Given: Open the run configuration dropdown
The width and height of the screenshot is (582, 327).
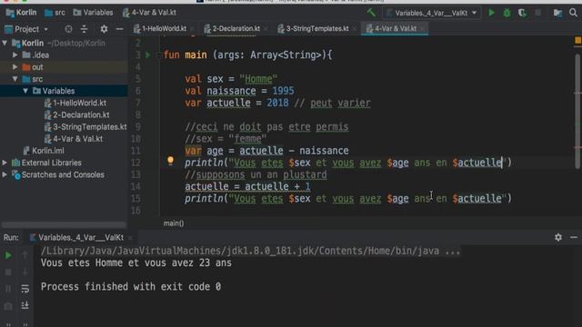Looking at the screenshot, I should pyautogui.click(x=431, y=13).
